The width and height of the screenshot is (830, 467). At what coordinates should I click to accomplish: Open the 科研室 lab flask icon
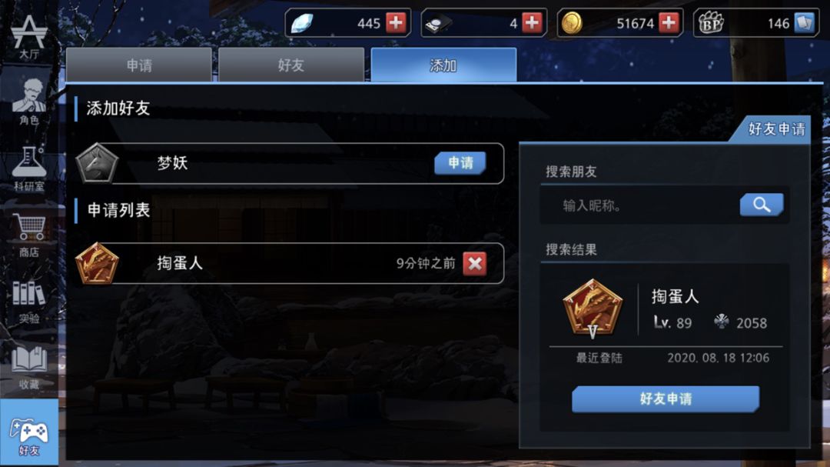pyautogui.click(x=28, y=168)
